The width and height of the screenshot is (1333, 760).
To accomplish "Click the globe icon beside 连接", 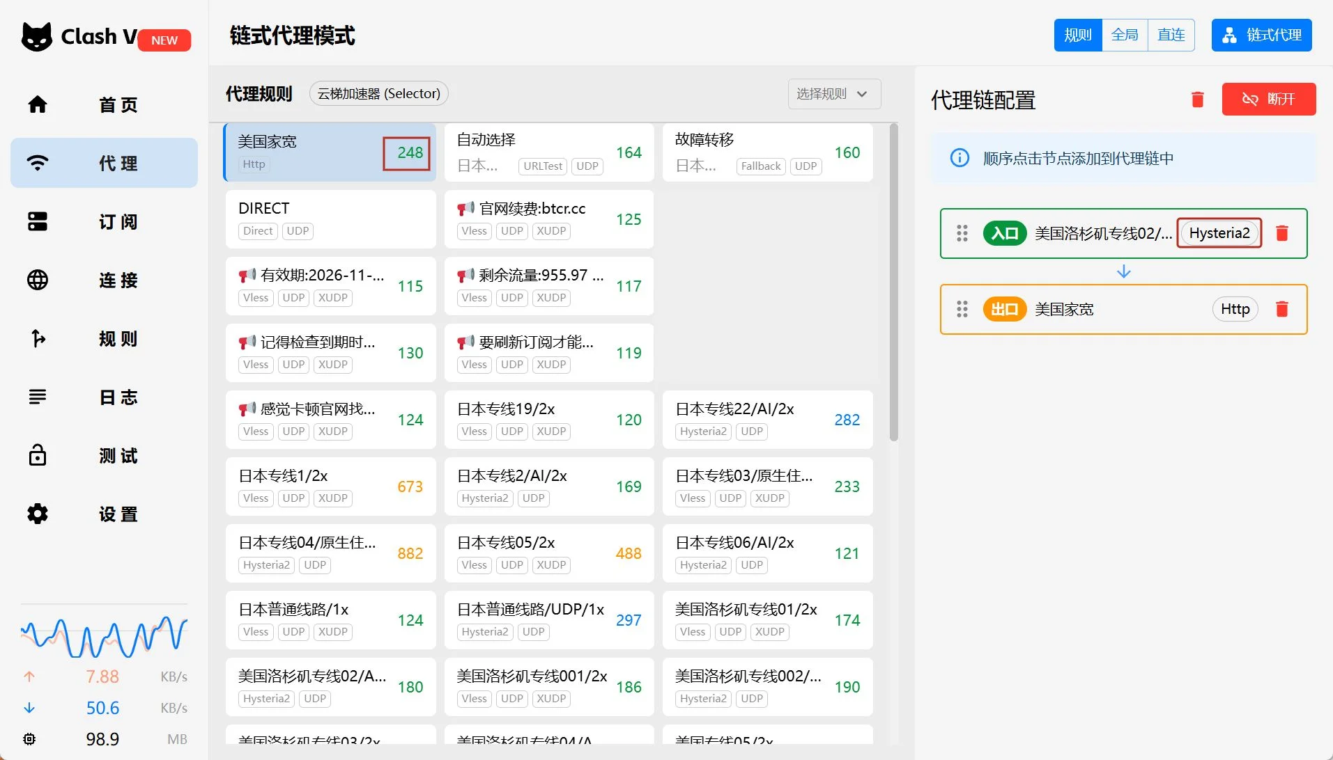I will click(38, 280).
